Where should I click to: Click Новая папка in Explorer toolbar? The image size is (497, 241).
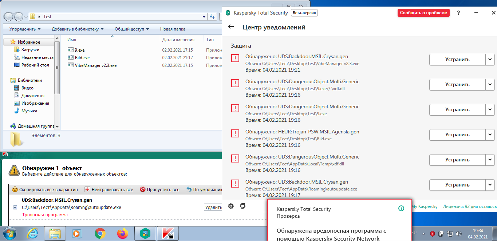pyautogui.click(x=173, y=29)
